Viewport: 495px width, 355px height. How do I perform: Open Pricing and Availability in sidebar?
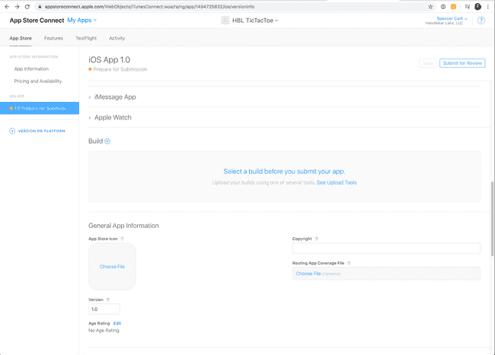point(38,81)
